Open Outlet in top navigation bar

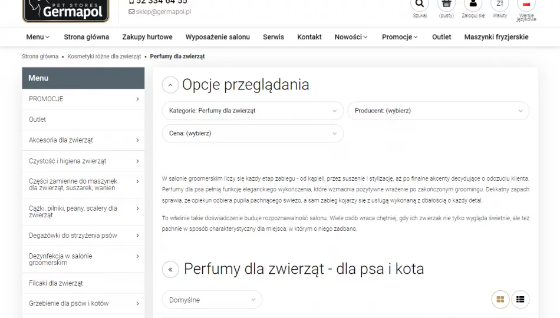[x=442, y=37]
